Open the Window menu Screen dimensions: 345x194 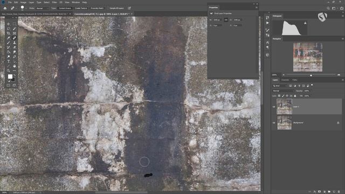pos(75,2)
